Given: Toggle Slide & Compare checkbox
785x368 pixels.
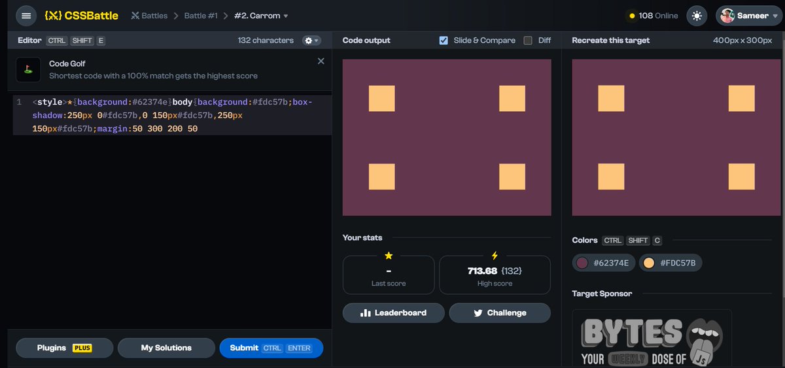Looking at the screenshot, I should (x=444, y=41).
